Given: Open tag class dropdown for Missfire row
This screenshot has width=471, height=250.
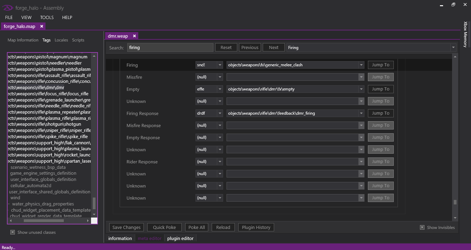Looking at the screenshot, I should [220, 77].
